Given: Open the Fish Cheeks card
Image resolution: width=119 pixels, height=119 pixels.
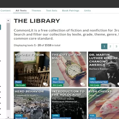Looking at the screenshot, I should (x=104, y=104).
